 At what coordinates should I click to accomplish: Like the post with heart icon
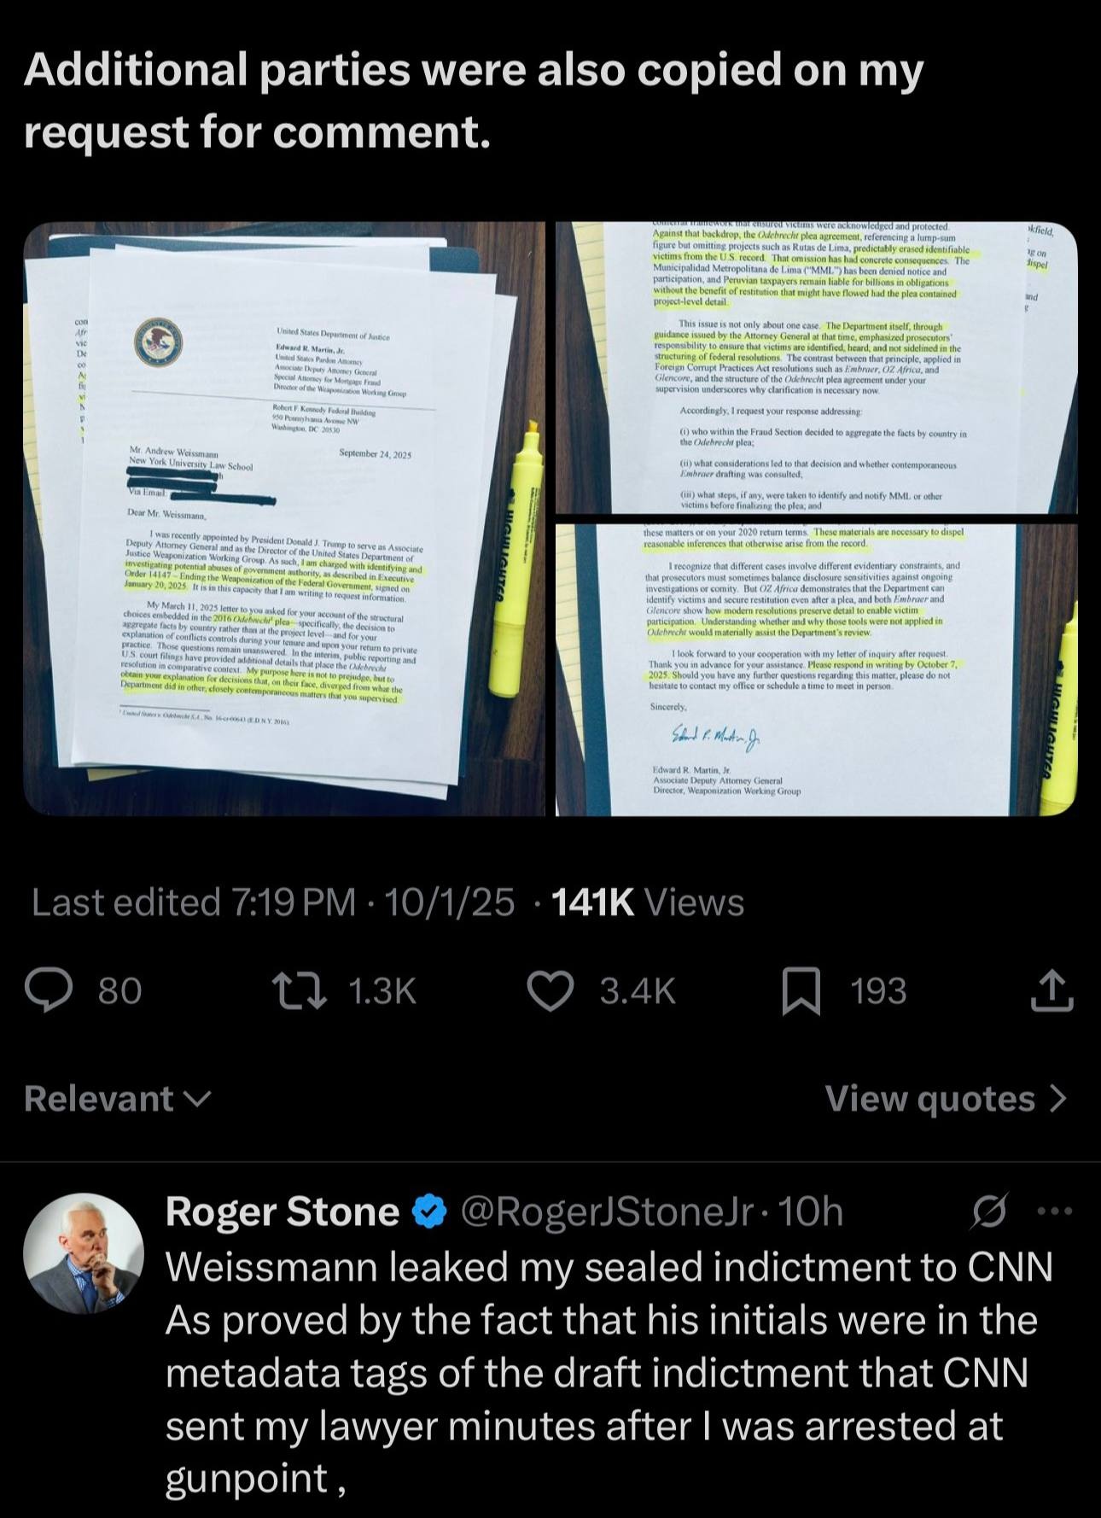(550, 991)
